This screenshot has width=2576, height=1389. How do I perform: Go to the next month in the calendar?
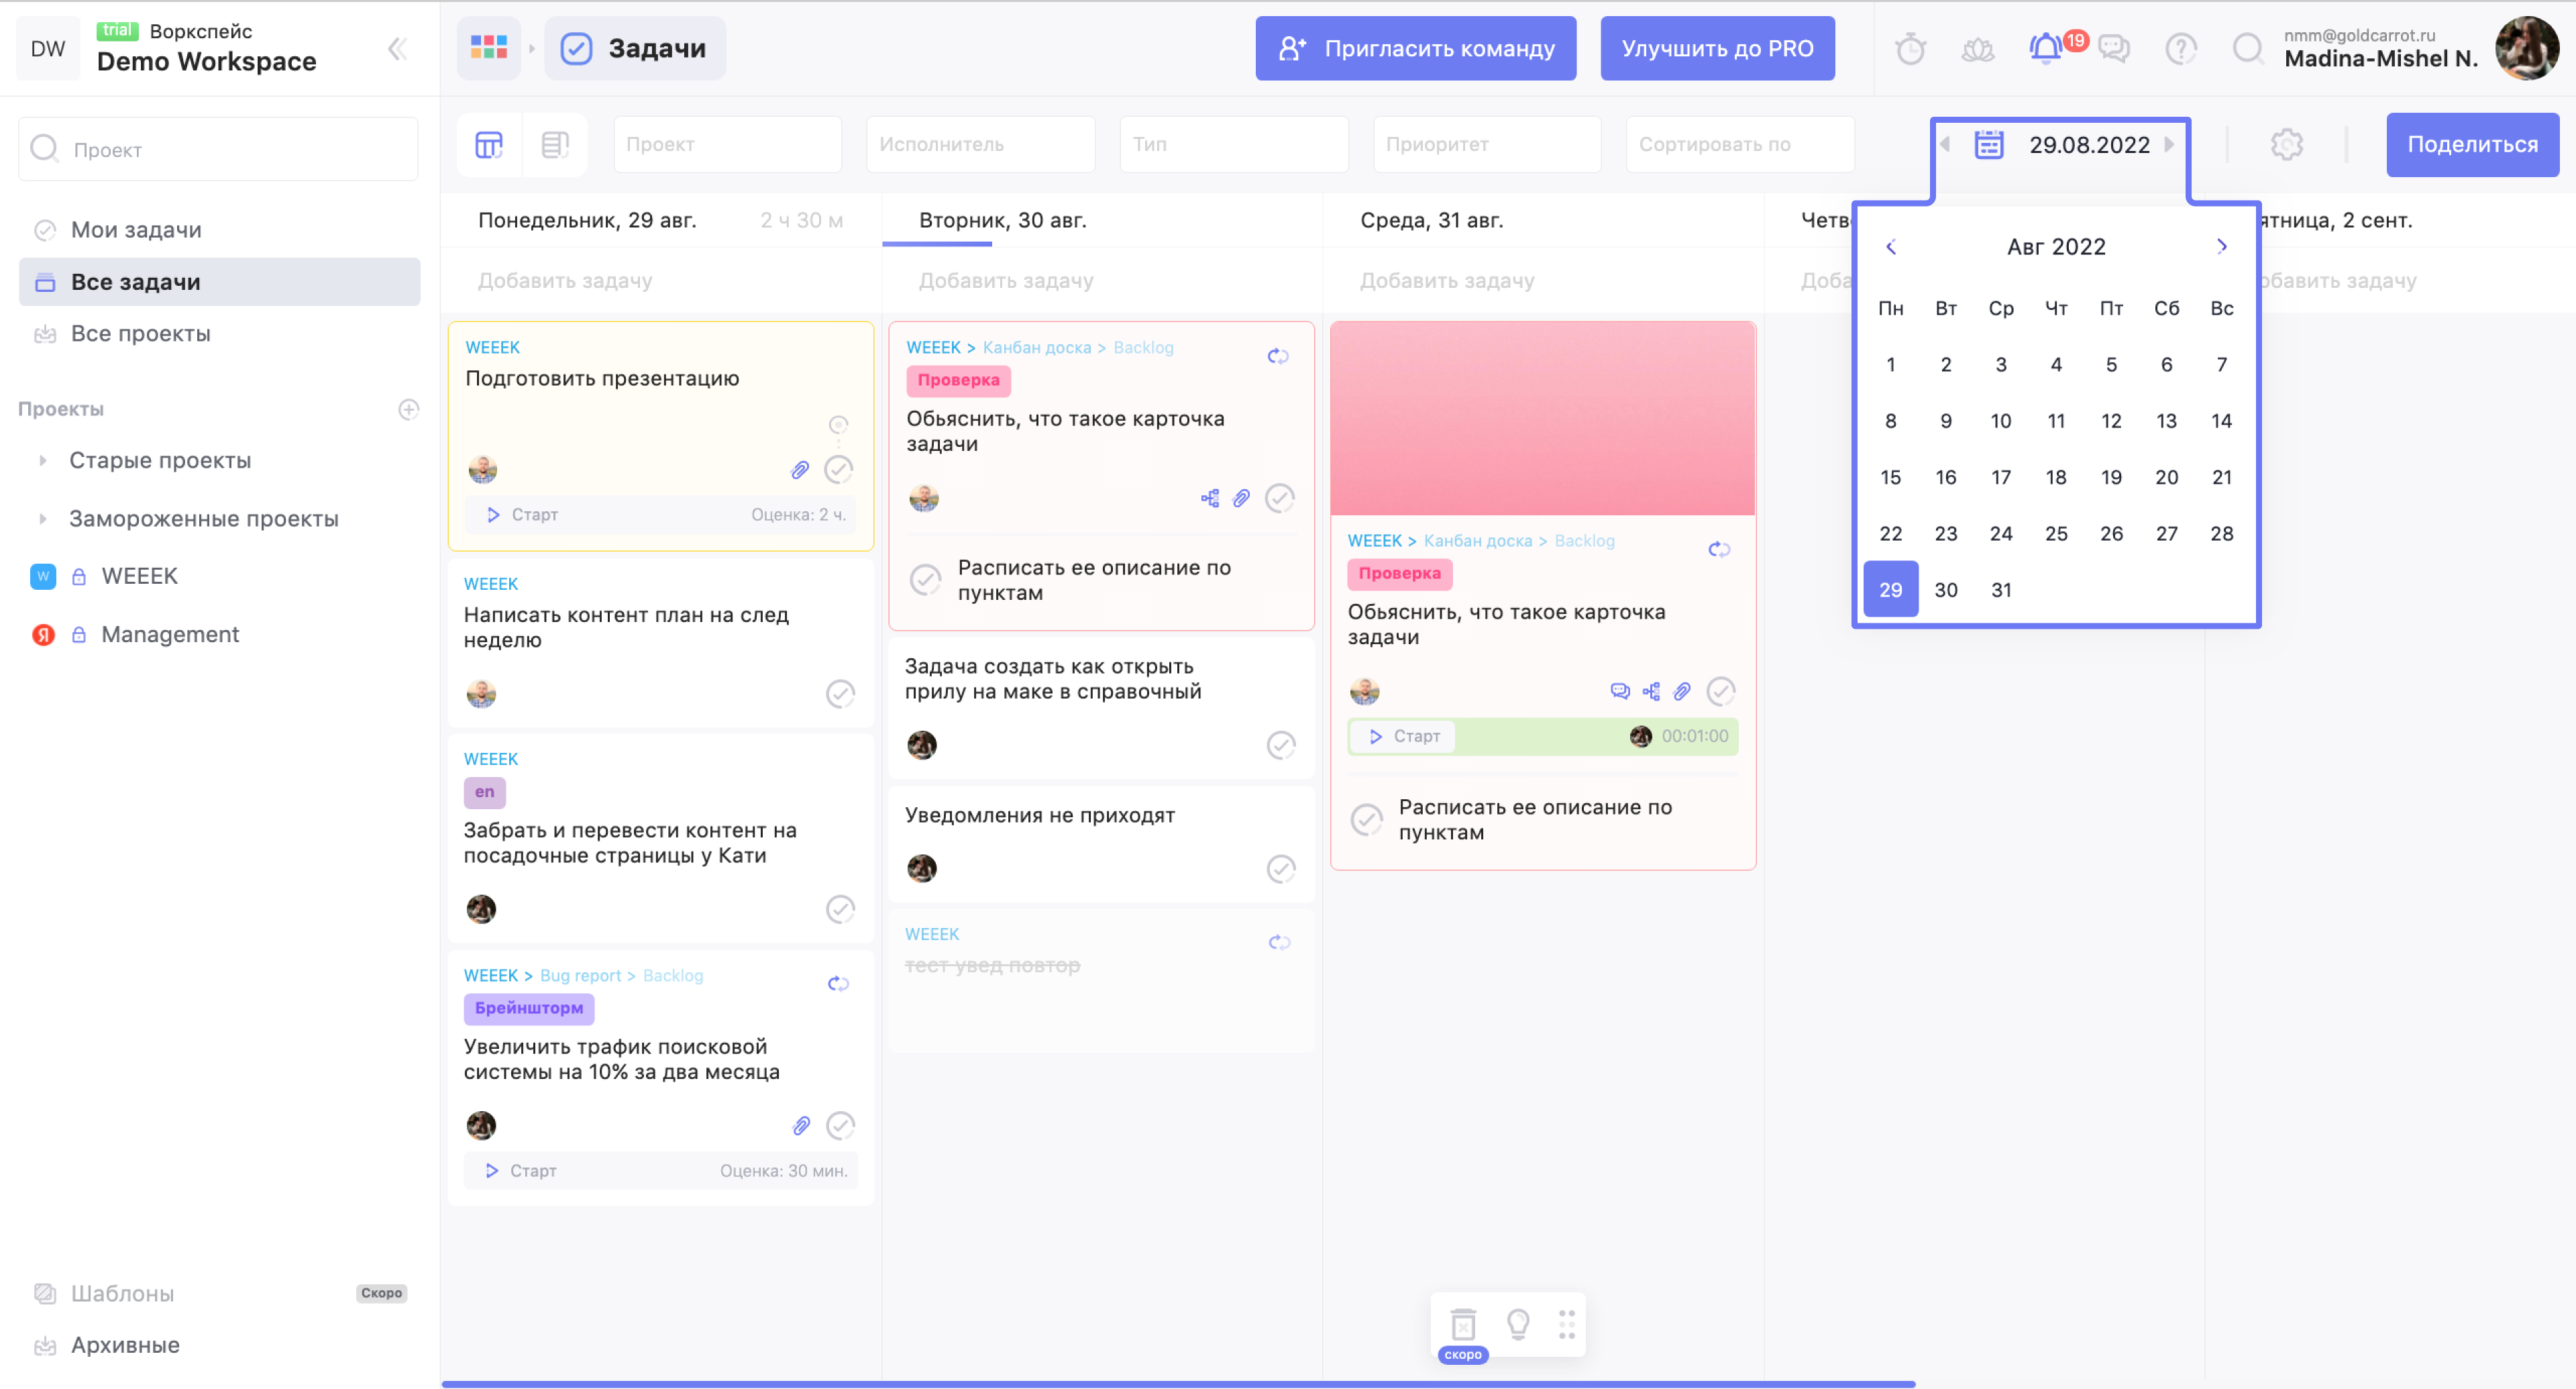tap(2221, 246)
